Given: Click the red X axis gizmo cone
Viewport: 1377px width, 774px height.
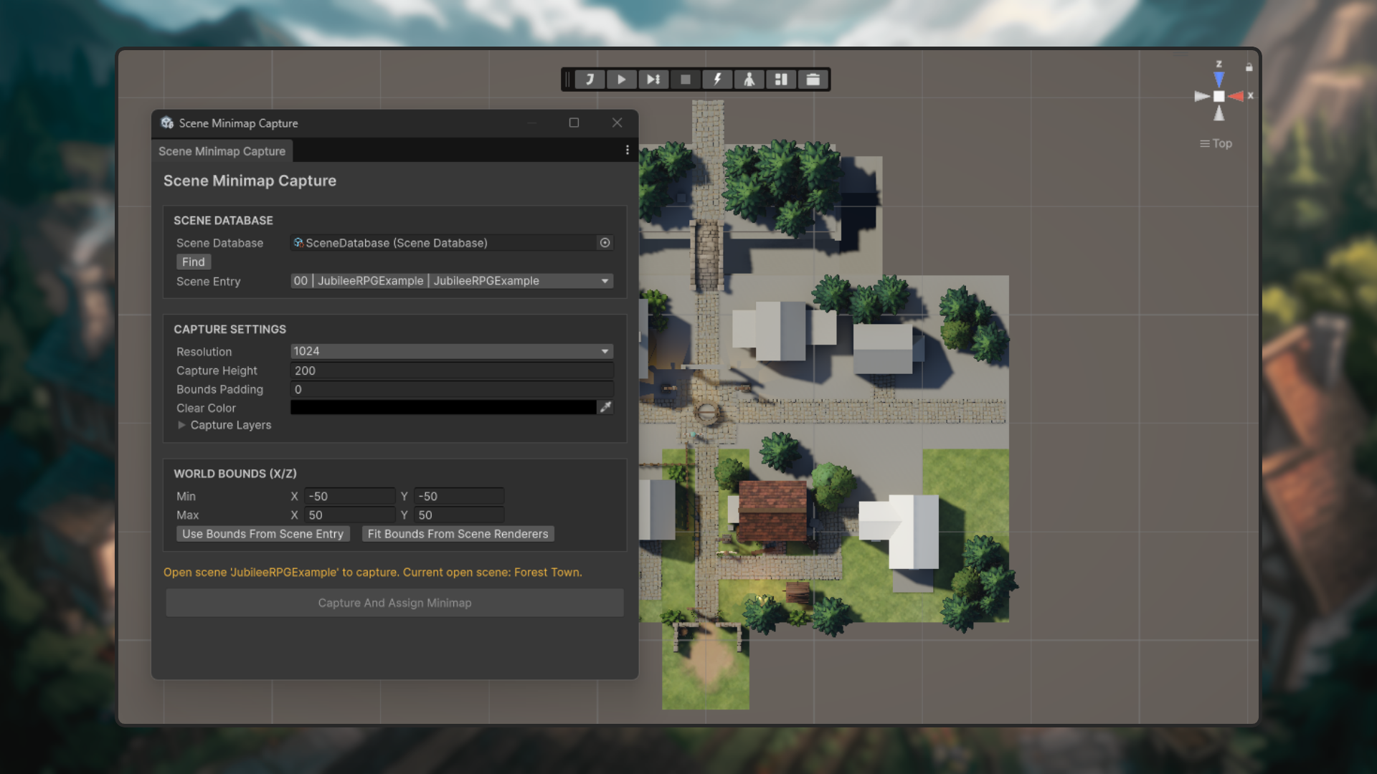Looking at the screenshot, I should point(1236,96).
